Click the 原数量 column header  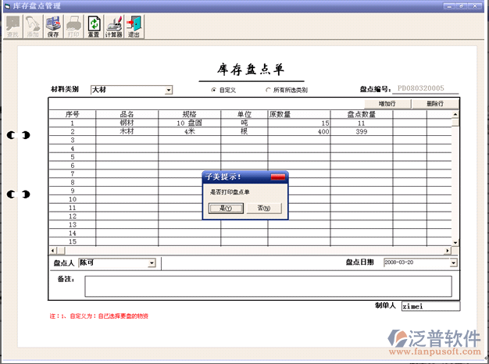coord(299,114)
